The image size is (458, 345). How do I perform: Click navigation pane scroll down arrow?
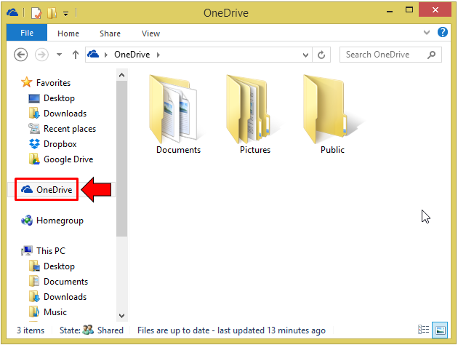tap(122, 316)
